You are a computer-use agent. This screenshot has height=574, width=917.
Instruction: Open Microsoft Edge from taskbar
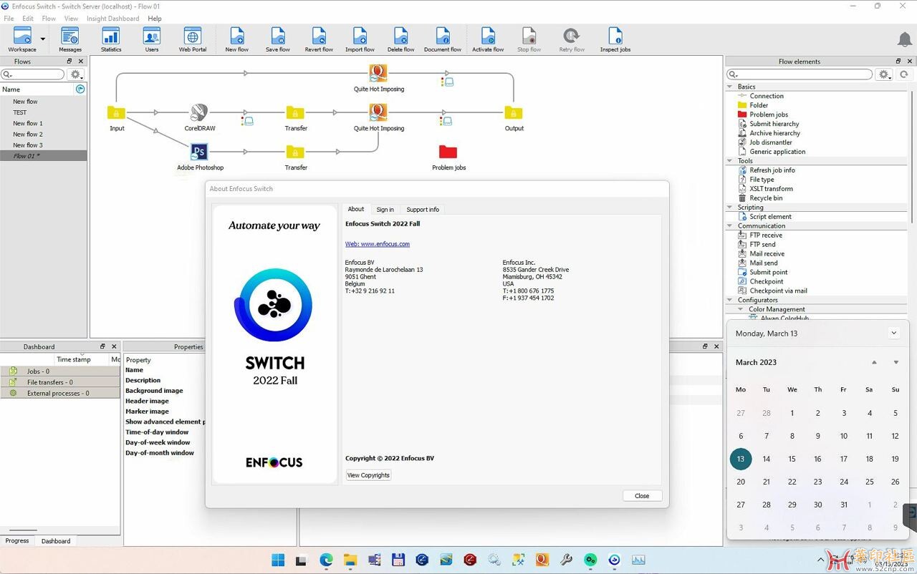coord(326,560)
